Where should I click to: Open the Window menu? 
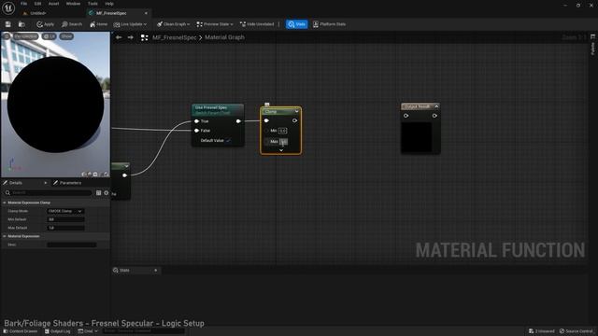[x=73, y=4]
